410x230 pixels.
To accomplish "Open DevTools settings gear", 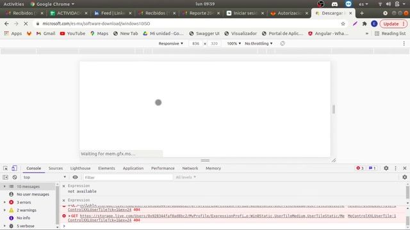I will [386, 168].
